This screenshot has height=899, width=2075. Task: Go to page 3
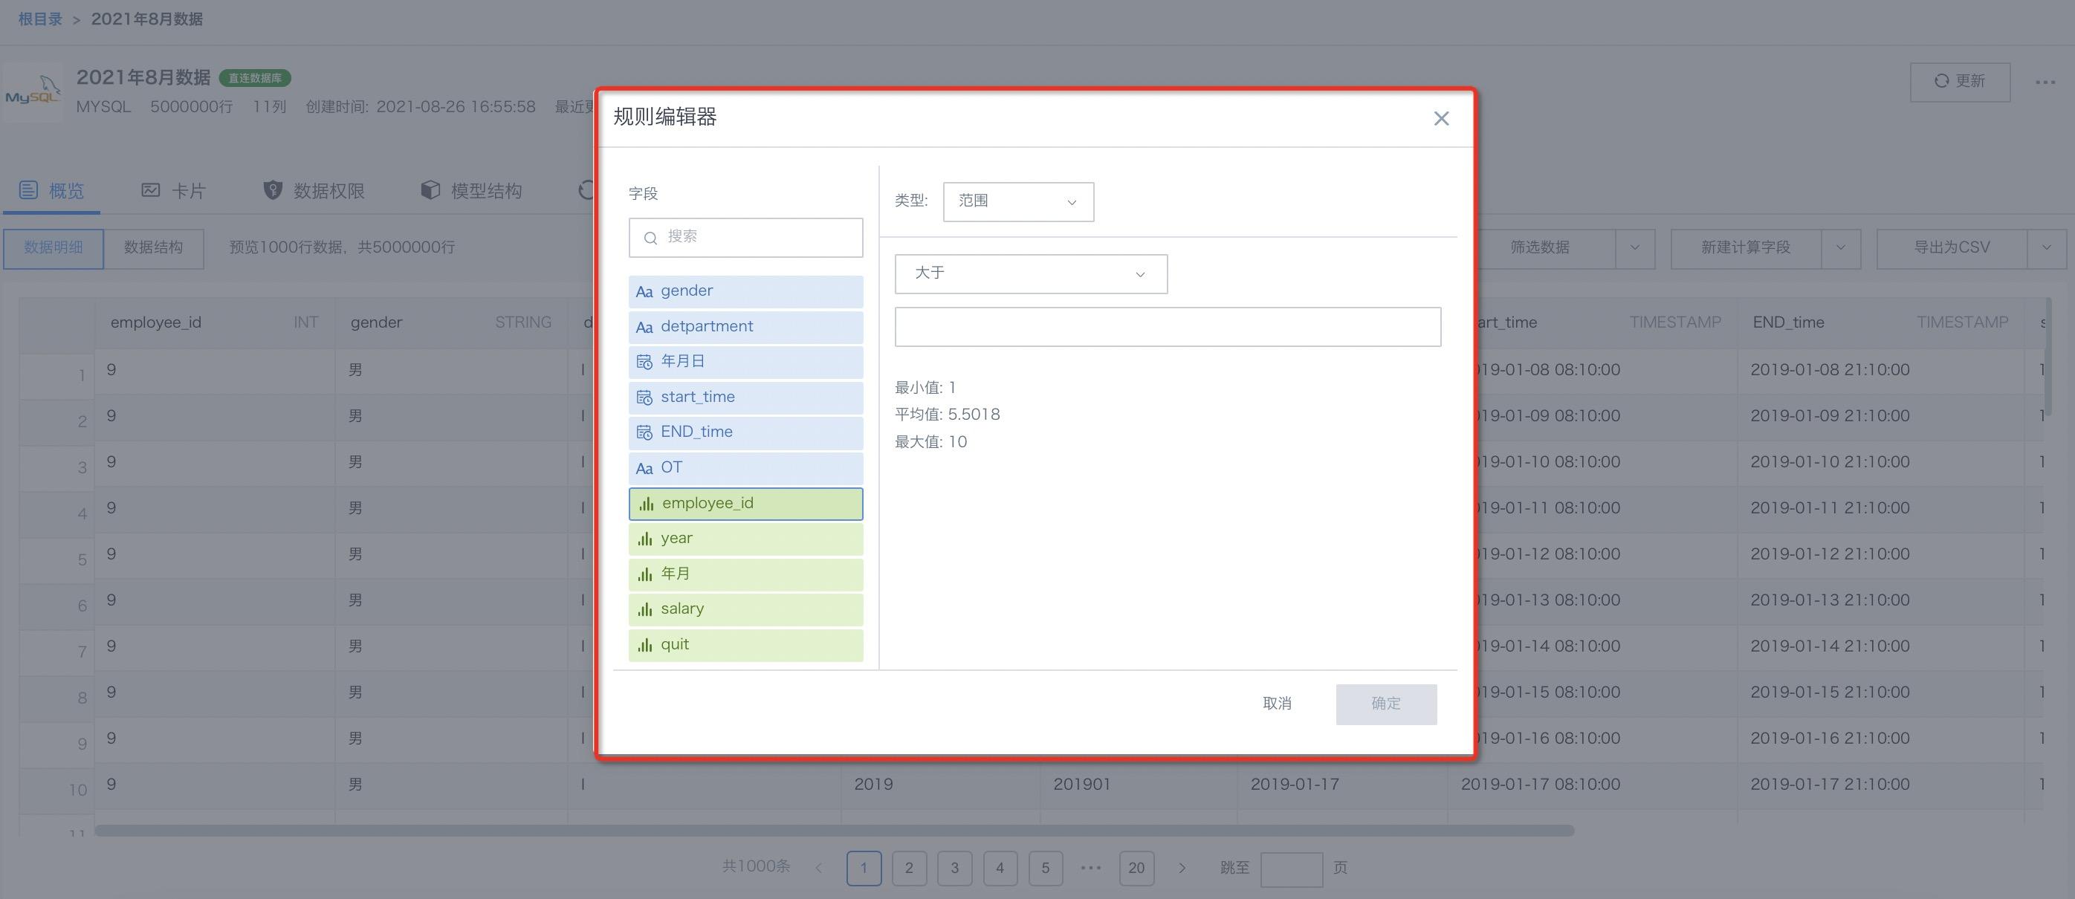tap(954, 869)
